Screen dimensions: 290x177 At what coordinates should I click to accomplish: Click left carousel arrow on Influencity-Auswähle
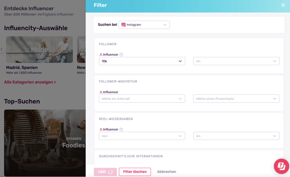click(2, 49)
